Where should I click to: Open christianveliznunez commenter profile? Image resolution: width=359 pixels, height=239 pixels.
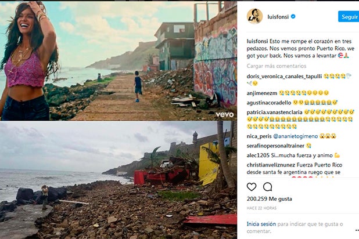[x=273, y=165]
